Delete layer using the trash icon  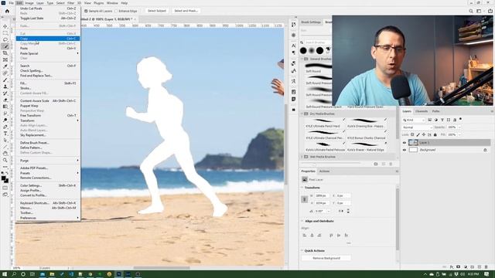point(486,267)
